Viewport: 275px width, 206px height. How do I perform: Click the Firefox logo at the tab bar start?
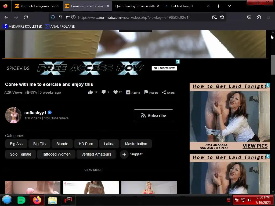click(x=5, y=6)
